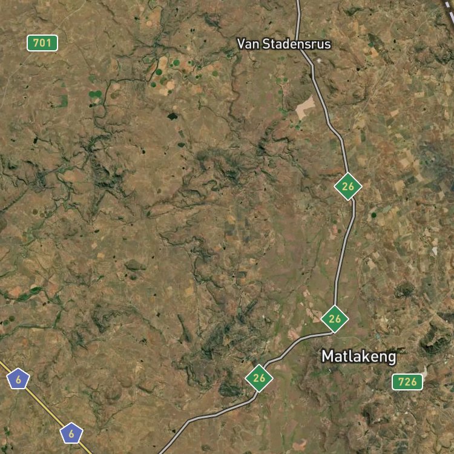The image size is (454, 454).
Task: Select the gray road curve between the two lower 26 shields
Action: (x=295, y=346)
